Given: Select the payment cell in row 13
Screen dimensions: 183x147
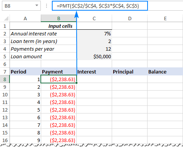Looking at the screenshot, I should point(59,117).
